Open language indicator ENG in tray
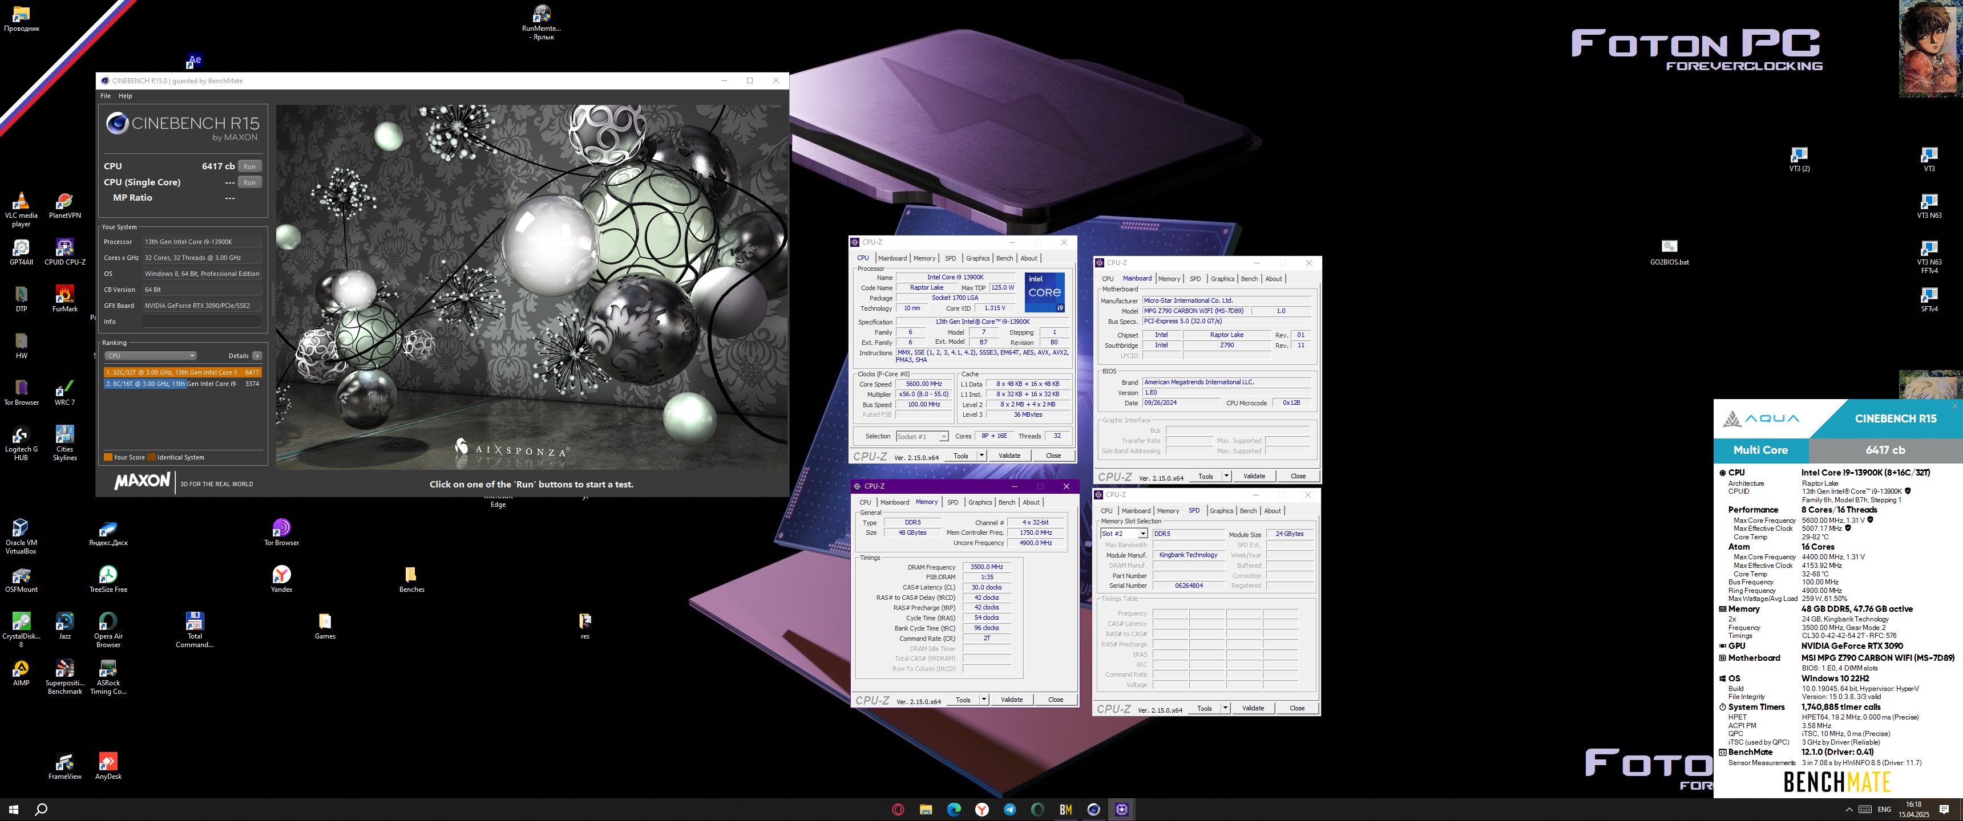 tap(1884, 810)
